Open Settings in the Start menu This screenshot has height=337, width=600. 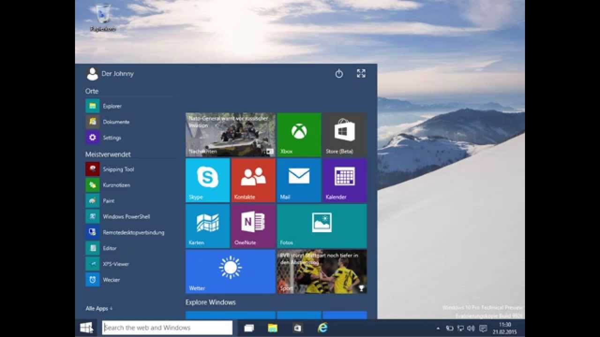(104, 138)
